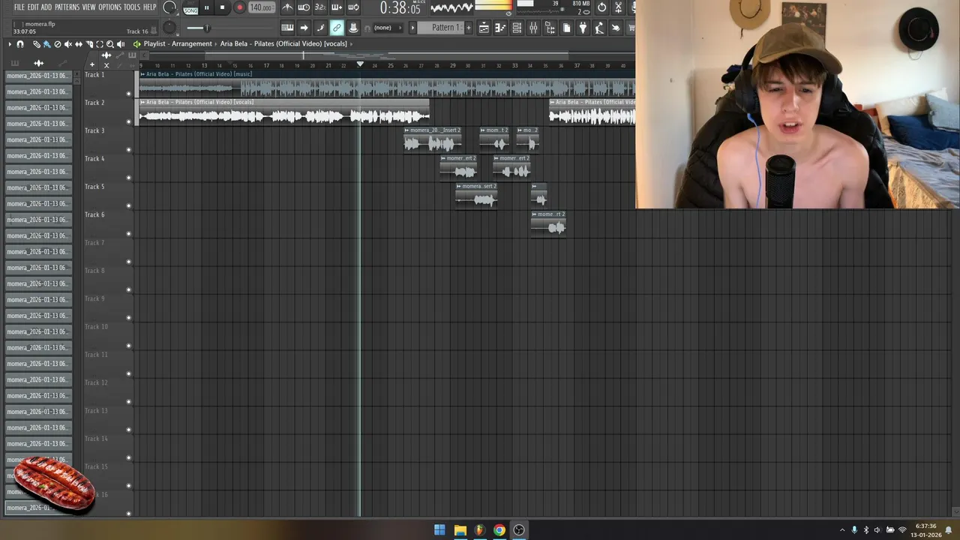Screen dimensions: 960x540
Task: Toggle Song/Pattern mode switch
Action: pos(190,7)
